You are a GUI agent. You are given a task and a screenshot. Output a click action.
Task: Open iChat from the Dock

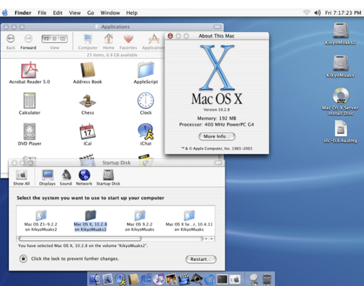tap(121, 279)
